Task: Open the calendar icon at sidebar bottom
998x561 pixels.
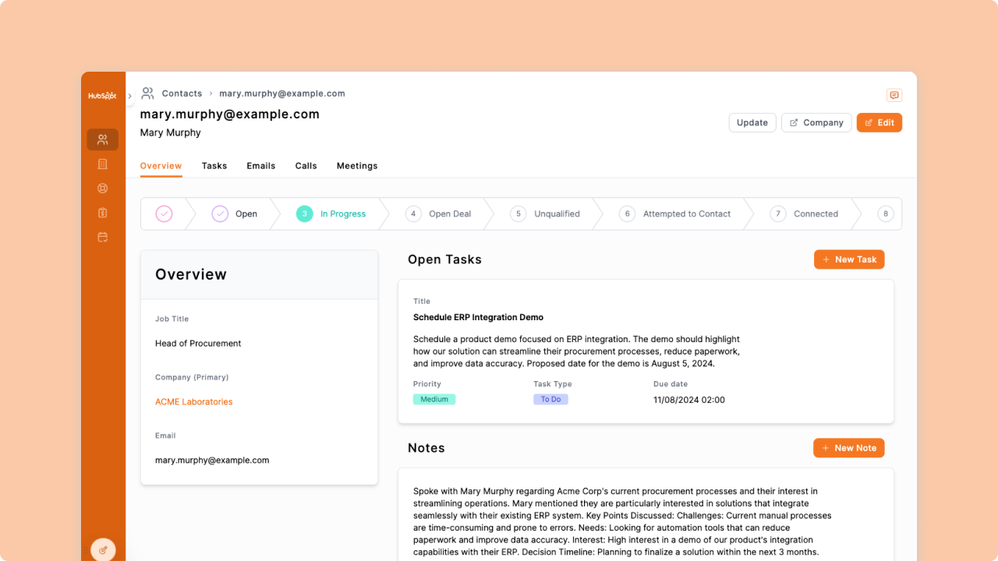Action: click(x=102, y=237)
